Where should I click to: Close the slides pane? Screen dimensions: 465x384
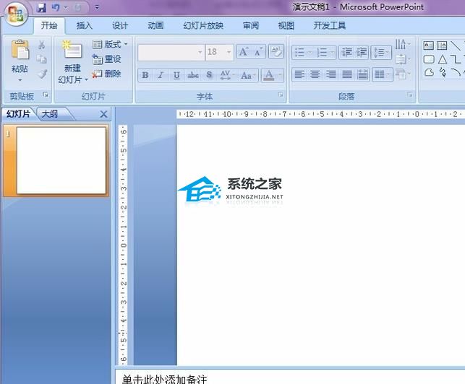click(x=103, y=114)
